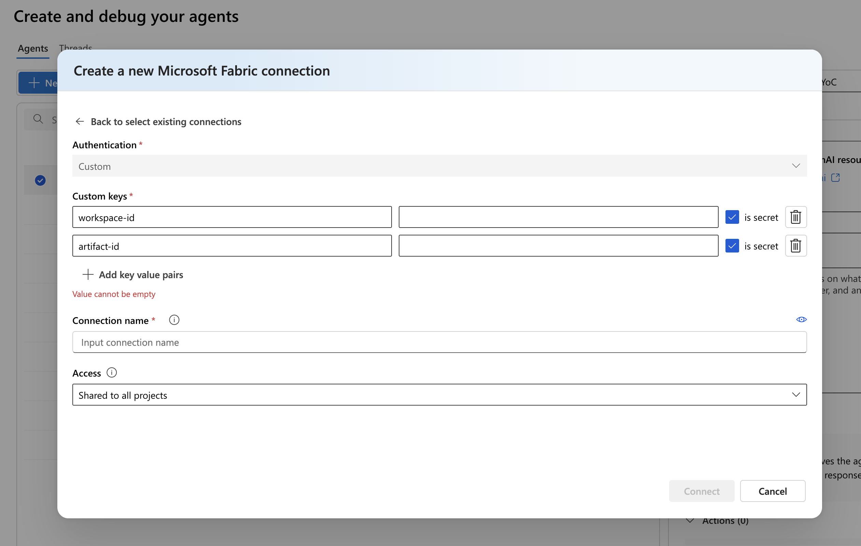
Task: Edit the workspace-id key name field
Action: point(232,217)
